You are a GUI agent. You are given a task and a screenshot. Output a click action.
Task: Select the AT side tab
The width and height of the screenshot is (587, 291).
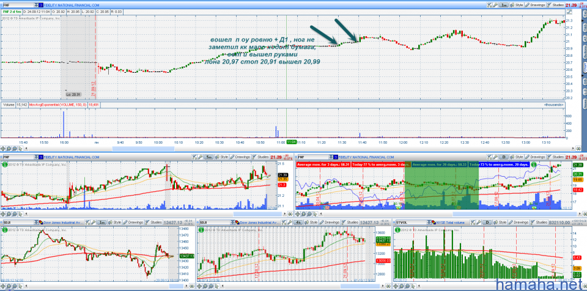[x=584, y=39]
